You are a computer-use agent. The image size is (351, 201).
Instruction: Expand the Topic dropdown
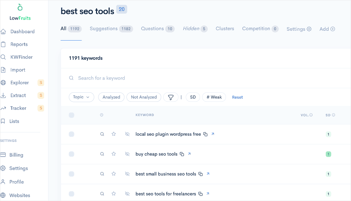pyautogui.click(x=81, y=97)
